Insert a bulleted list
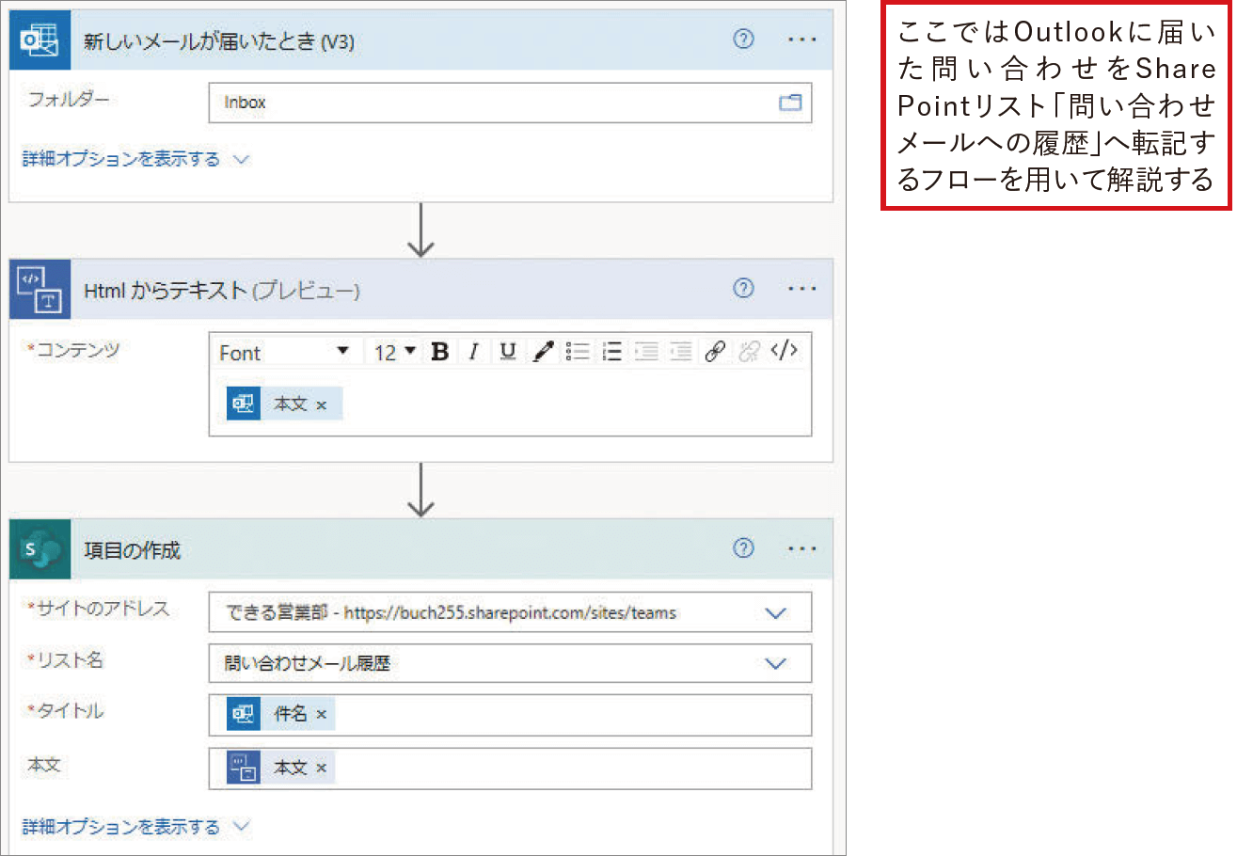Image resolution: width=1237 pixels, height=856 pixels. pos(578,352)
